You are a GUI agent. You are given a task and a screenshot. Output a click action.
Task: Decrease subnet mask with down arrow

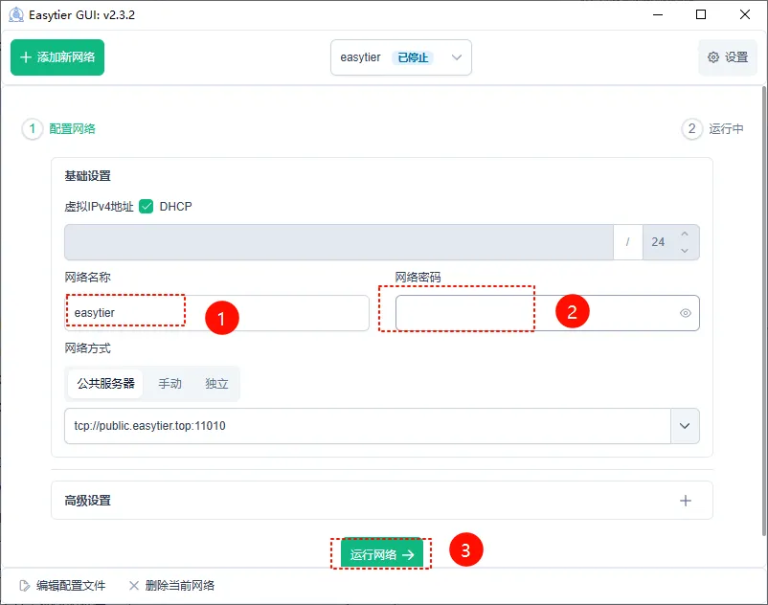684,250
